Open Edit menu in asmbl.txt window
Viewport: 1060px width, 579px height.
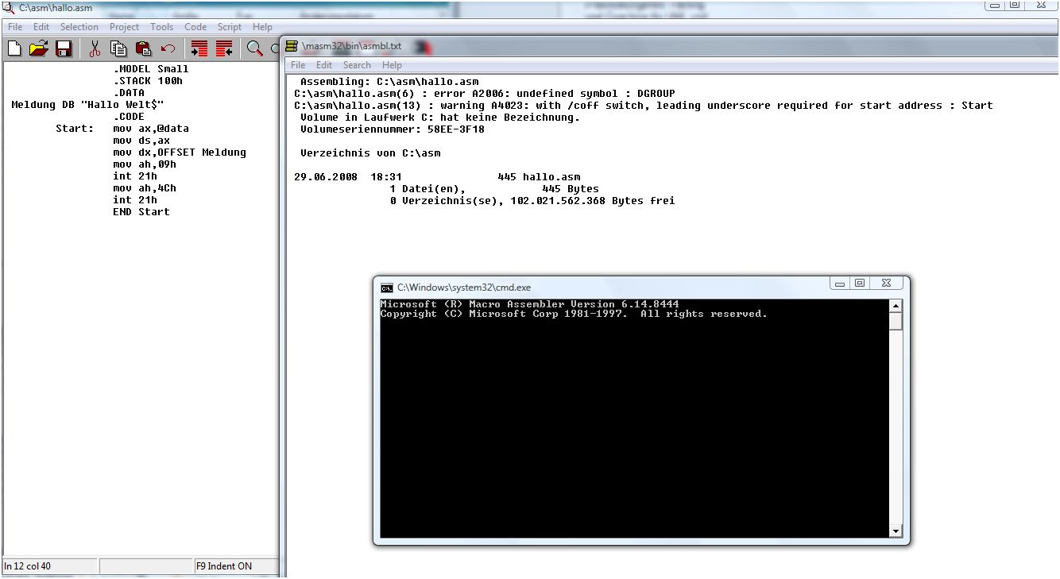pos(324,65)
